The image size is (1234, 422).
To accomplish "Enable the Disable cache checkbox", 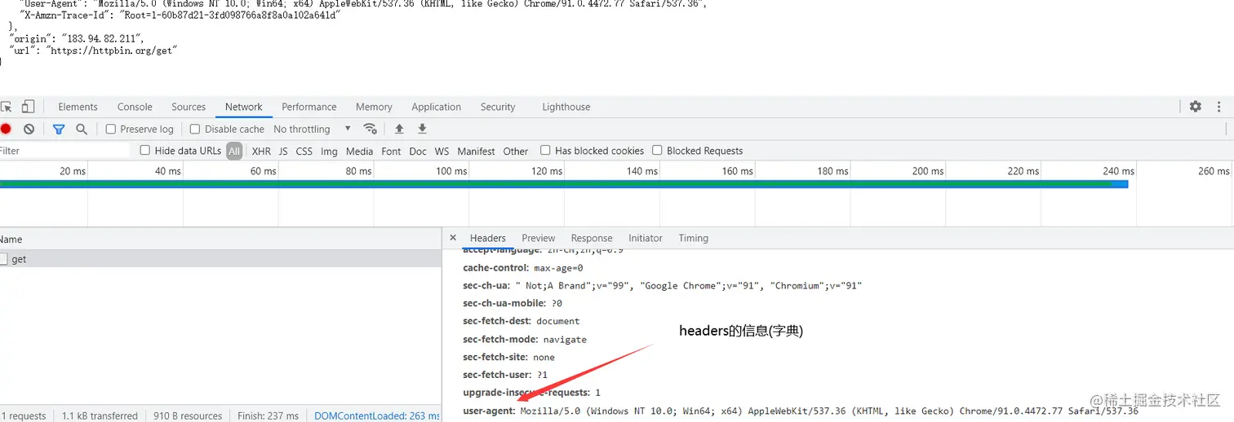I will [x=195, y=129].
